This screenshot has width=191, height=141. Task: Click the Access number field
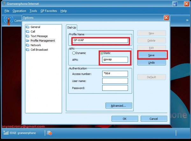pos(115,74)
